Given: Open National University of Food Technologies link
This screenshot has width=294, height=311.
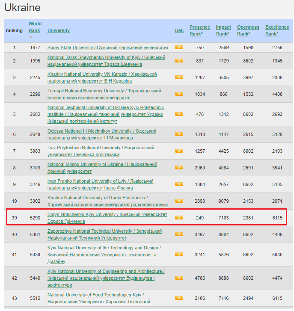Looking at the screenshot, I should (95, 295).
